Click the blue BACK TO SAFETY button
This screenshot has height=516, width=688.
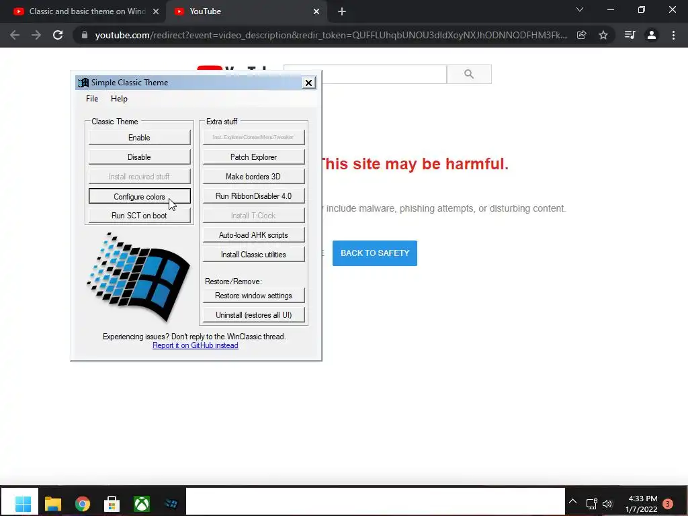pyautogui.click(x=375, y=253)
